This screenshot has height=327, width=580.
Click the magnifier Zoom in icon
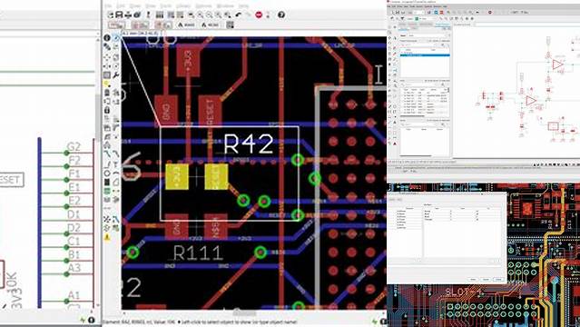(x=200, y=15)
